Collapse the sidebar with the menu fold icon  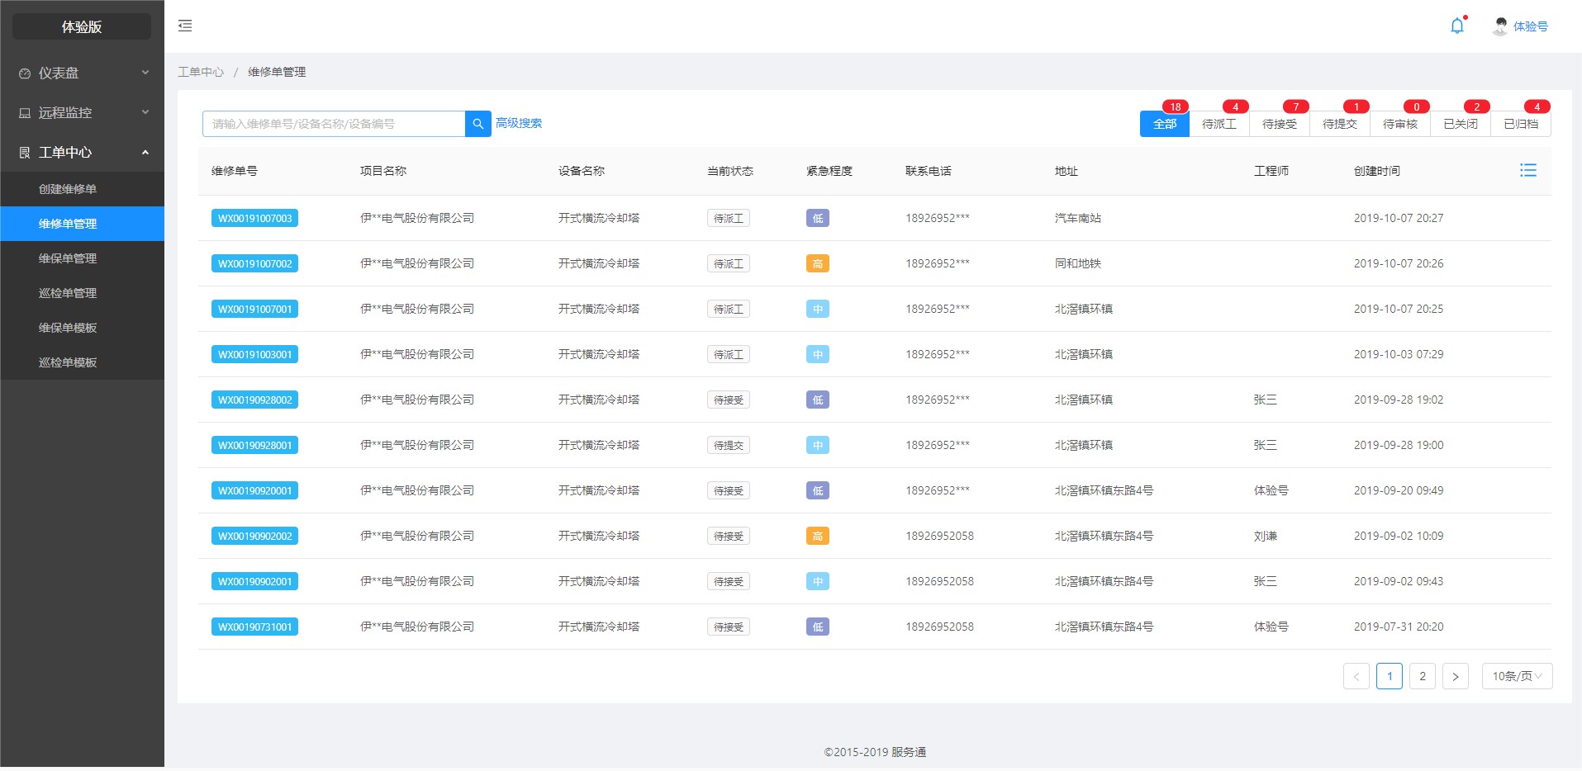[185, 26]
